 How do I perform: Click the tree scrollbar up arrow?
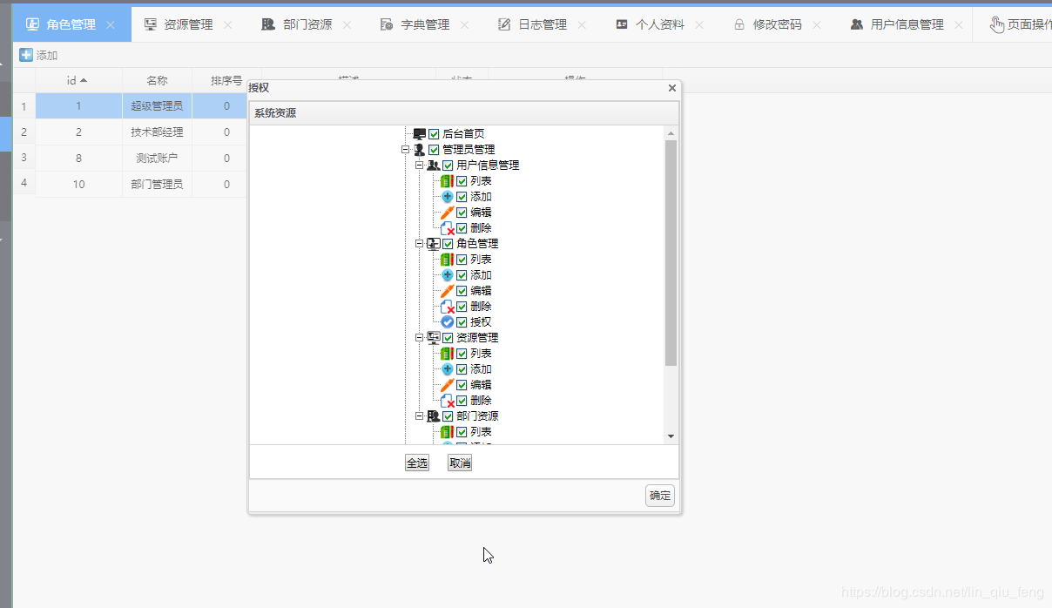pos(671,133)
